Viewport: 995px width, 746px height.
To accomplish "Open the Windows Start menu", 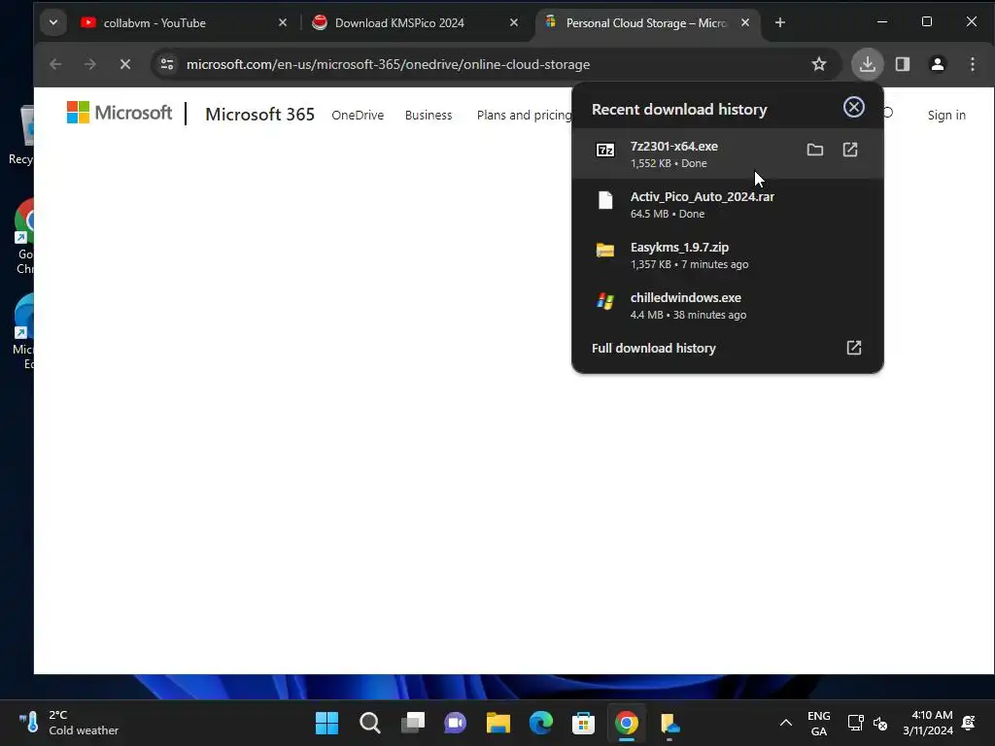I will coord(326,723).
